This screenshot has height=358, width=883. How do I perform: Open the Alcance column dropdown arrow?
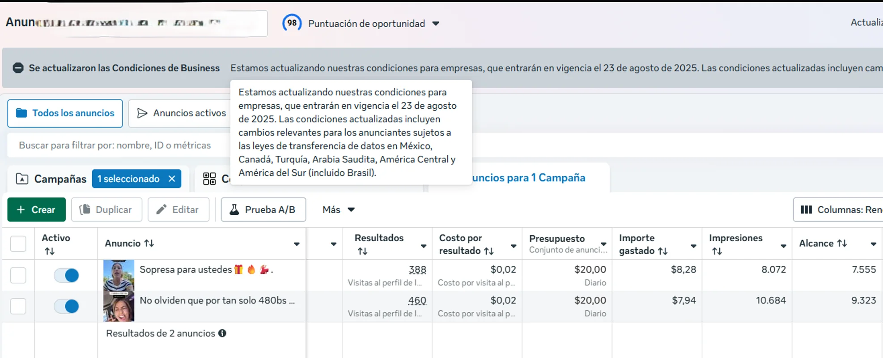(873, 244)
